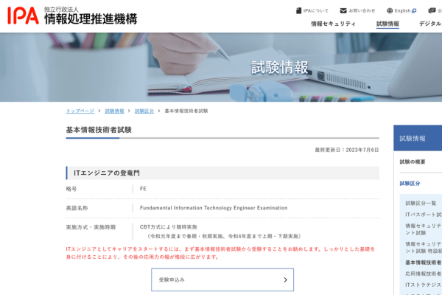Click the 最終更新日:2023年7月6日 text
Image resolution: width=442 pixels, height=295 pixels.
pos(347,150)
